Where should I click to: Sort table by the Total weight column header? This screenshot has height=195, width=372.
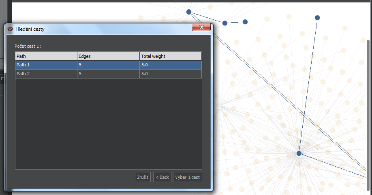[x=170, y=56]
